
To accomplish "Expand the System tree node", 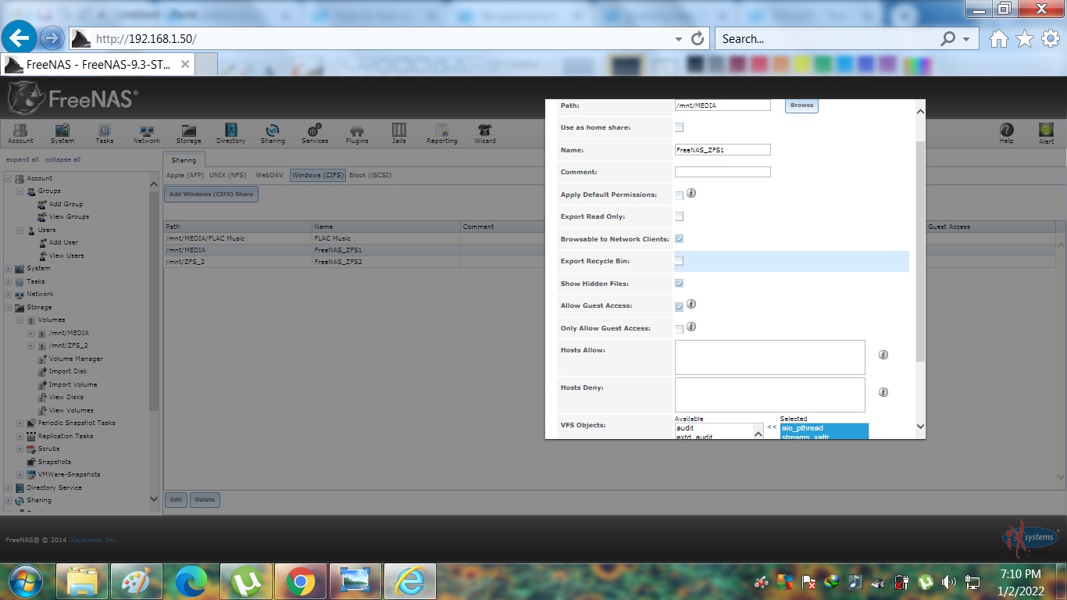I will [9, 269].
